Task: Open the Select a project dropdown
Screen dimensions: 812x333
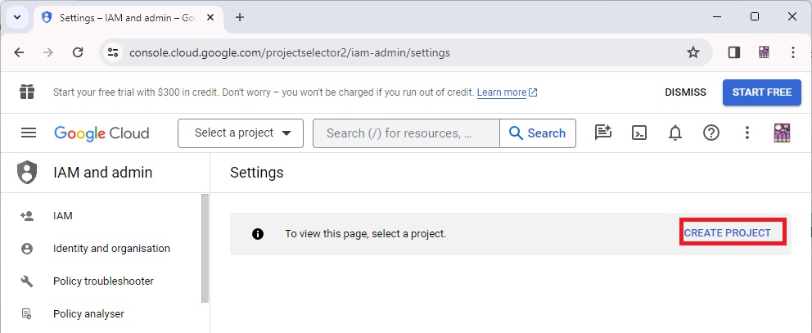Action: pos(241,133)
